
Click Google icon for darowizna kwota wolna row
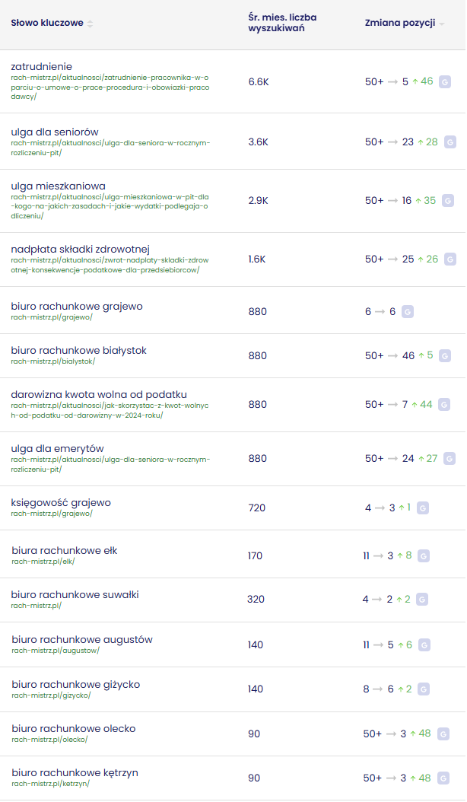(x=444, y=405)
